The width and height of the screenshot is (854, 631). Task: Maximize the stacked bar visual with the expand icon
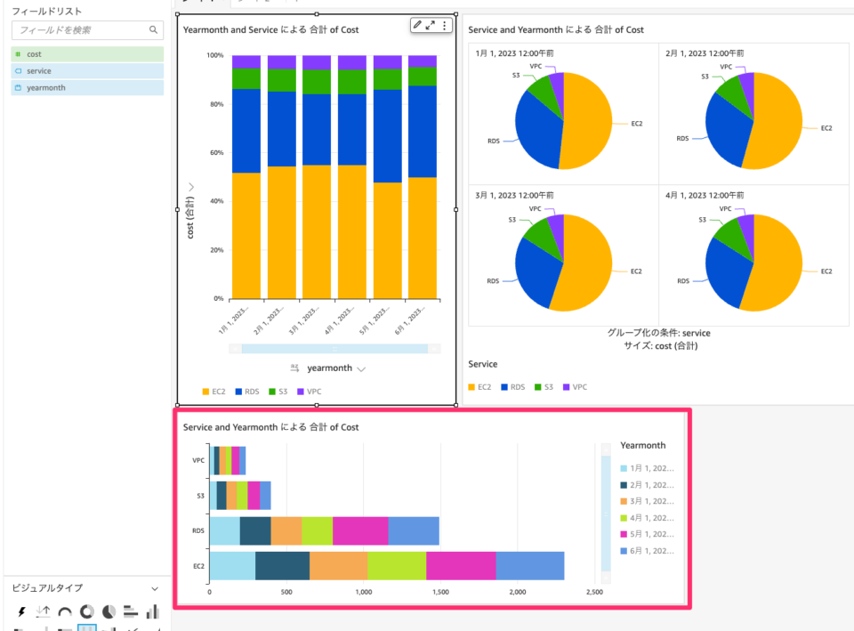pos(431,25)
